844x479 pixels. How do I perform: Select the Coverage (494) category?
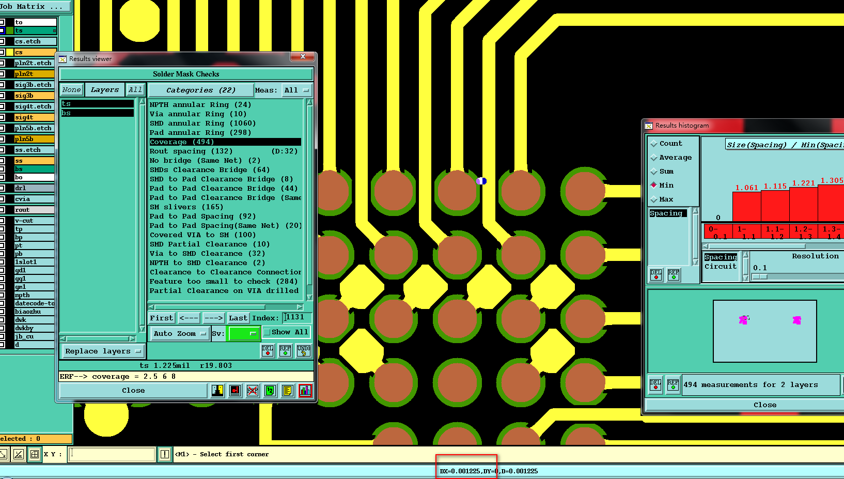click(x=225, y=142)
